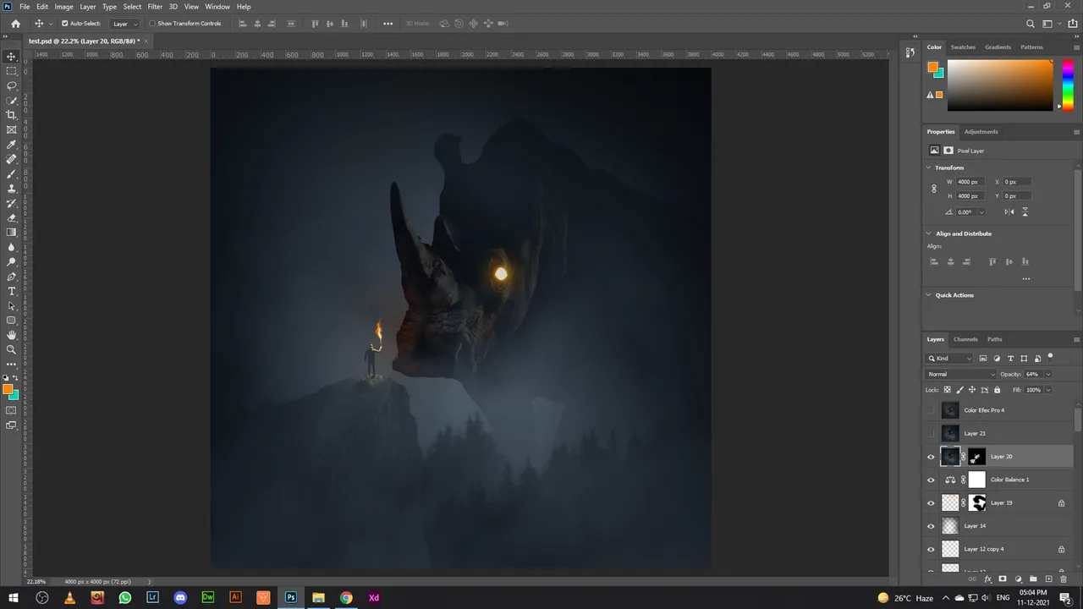Switch to the Paths tab
1083x609 pixels.
(994, 339)
